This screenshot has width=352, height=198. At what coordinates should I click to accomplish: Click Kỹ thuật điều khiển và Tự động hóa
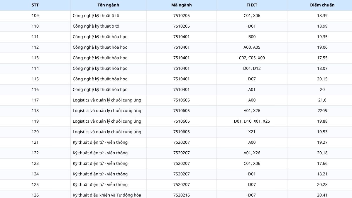click(107, 195)
